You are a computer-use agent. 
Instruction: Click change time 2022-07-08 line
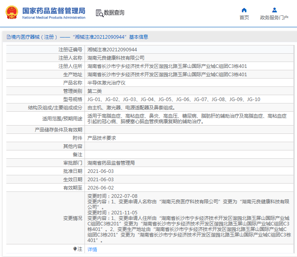coord(112,196)
